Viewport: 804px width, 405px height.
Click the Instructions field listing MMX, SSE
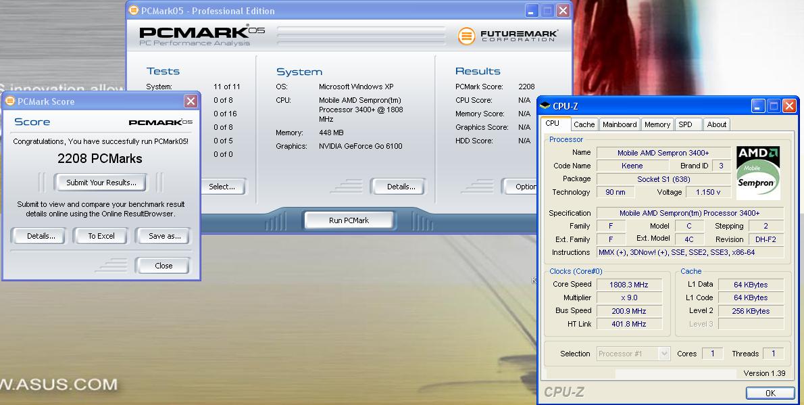tap(690, 253)
